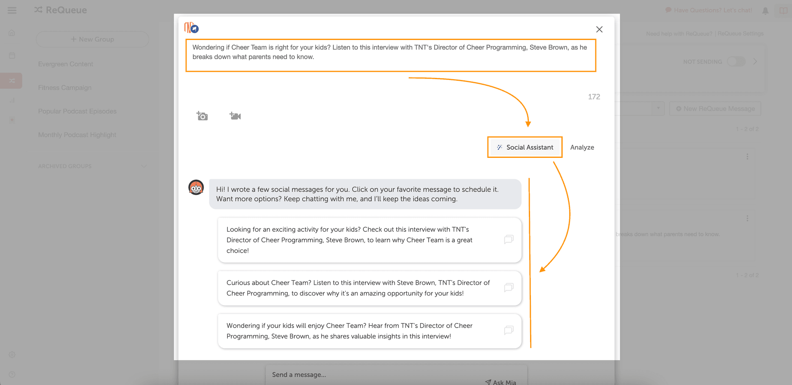792x385 pixels.
Task: Click the New ReQueue Message button
Action: click(715, 108)
